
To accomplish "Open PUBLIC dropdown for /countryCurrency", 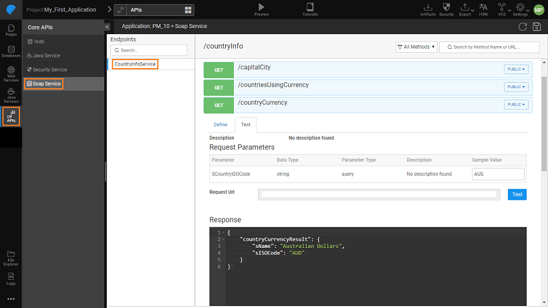I will (516, 105).
